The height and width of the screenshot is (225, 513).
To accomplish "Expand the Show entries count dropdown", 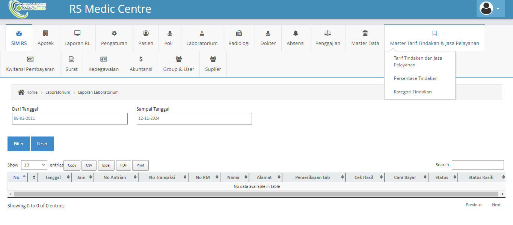I will [34, 165].
